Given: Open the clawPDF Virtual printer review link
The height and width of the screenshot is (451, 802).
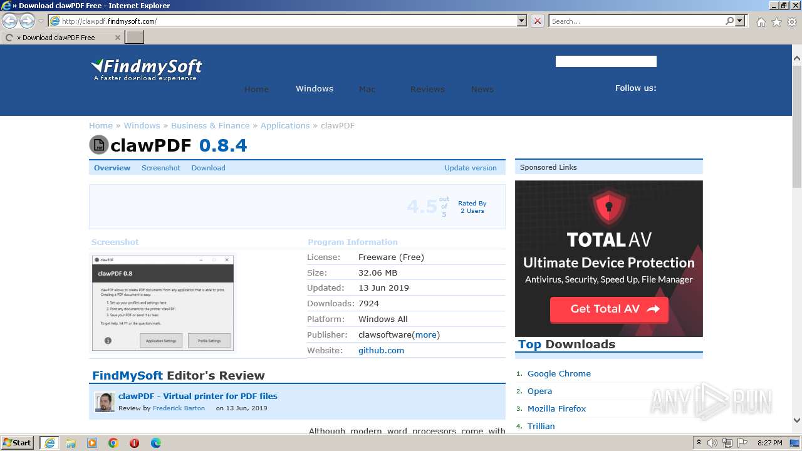Looking at the screenshot, I should pyautogui.click(x=198, y=396).
